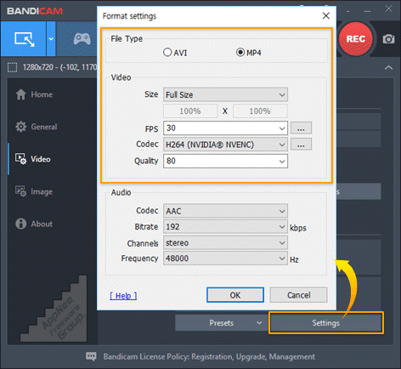
Task: Open the FPS dropdown
Action: click(225, 128)
